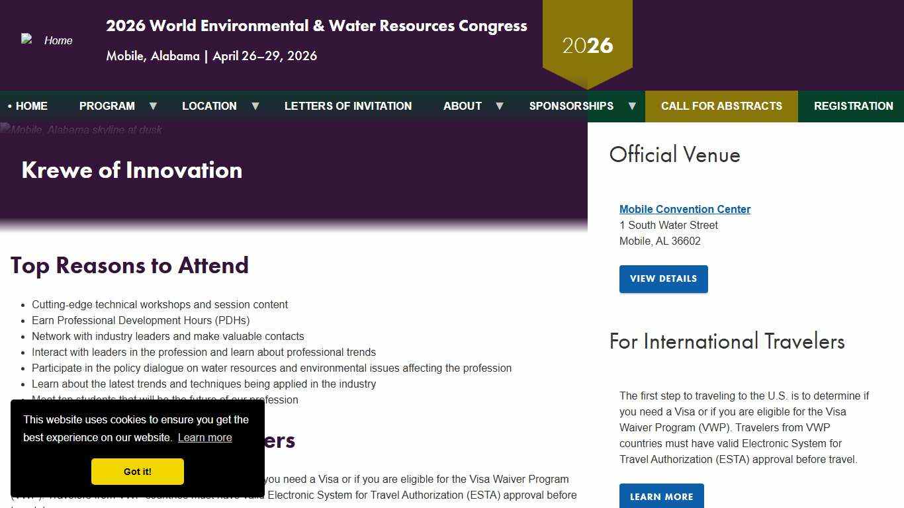904x508 pixels.
Task: Expand the PROGRAM dropdown arrow
Action: click(x=153, y=106)
